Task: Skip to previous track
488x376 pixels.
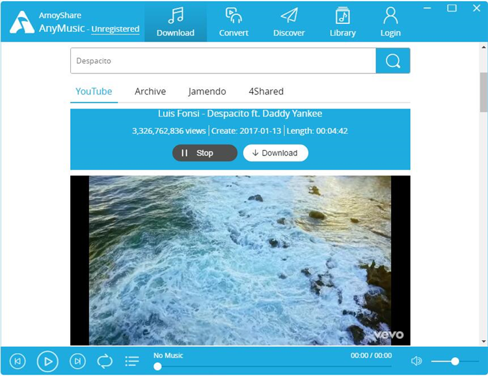Action: coord(18,362)
